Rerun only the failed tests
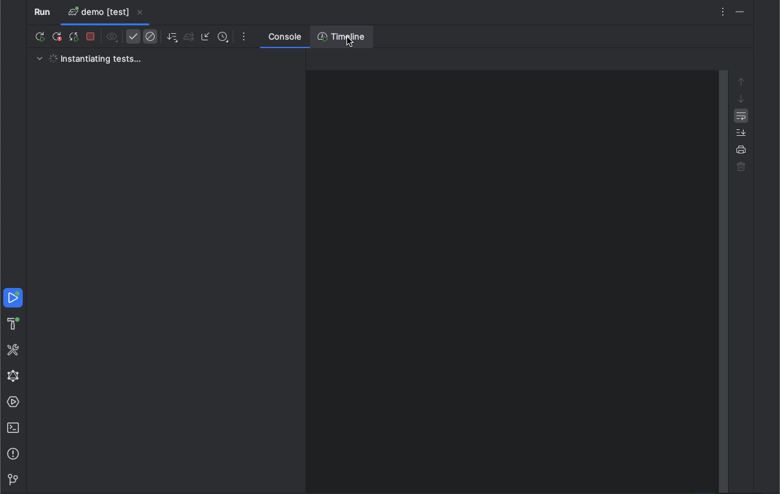The height and width of the screenshot is (494, 780). coord(56,36)
